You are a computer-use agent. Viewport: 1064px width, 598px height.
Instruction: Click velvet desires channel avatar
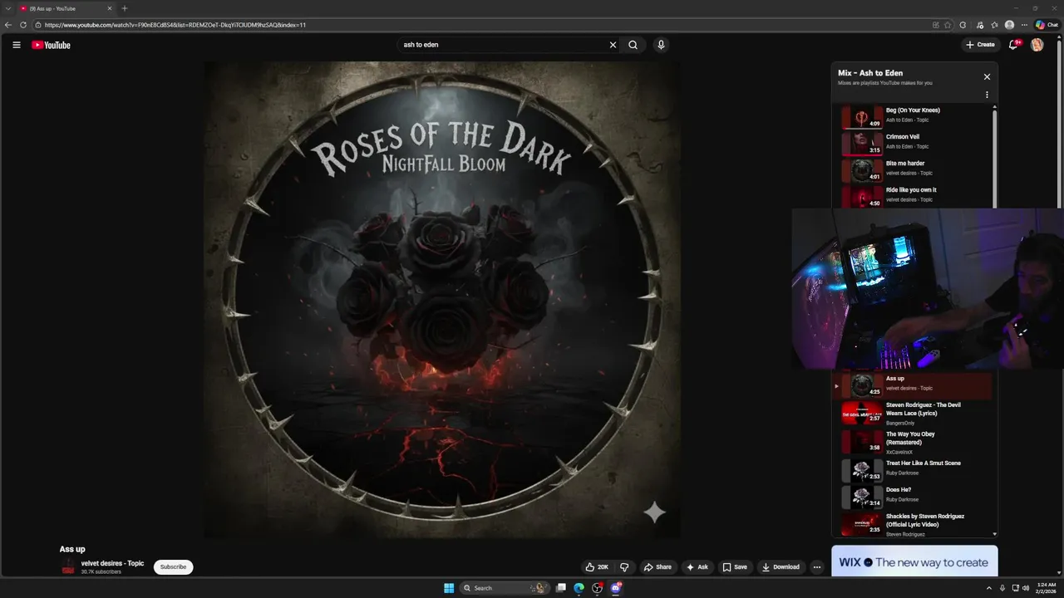coord(67,567)
